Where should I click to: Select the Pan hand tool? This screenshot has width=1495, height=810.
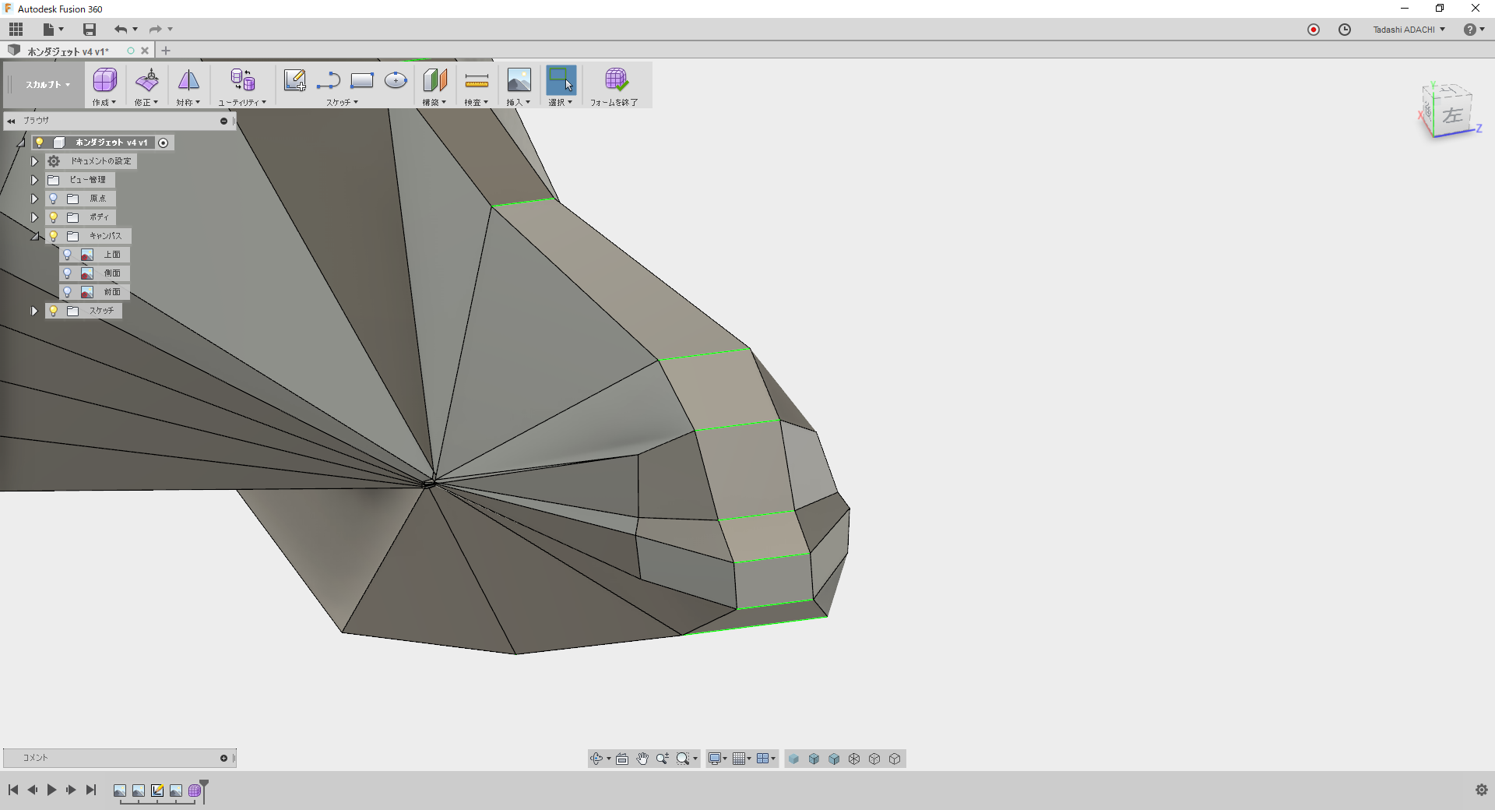coord(642,759)
